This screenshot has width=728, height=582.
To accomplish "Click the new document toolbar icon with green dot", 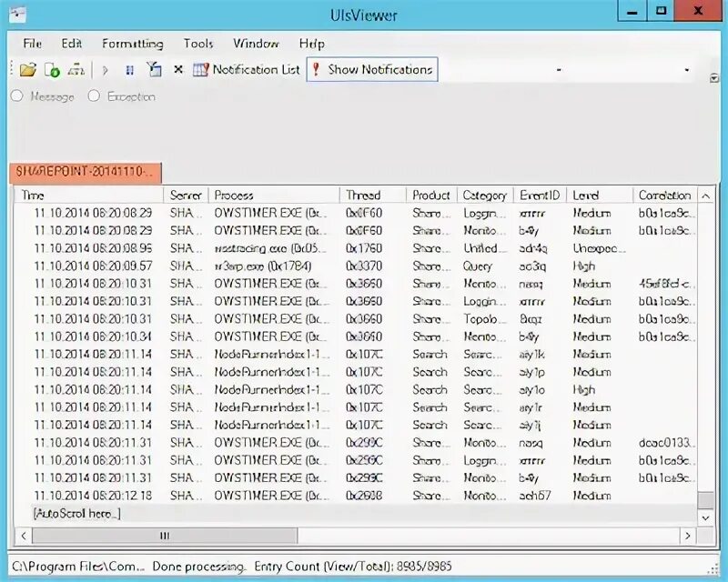I will (x=52, y=70).
